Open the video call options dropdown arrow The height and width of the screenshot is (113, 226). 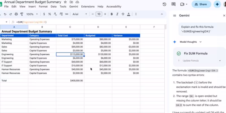(x=187, y=4)
